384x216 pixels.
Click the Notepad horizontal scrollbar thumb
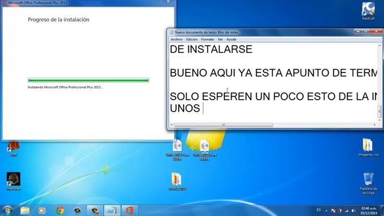pos(224,125)
